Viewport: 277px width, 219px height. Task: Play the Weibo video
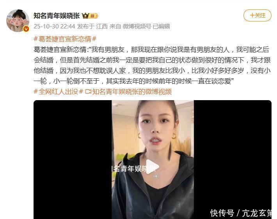tap(153, 167)
